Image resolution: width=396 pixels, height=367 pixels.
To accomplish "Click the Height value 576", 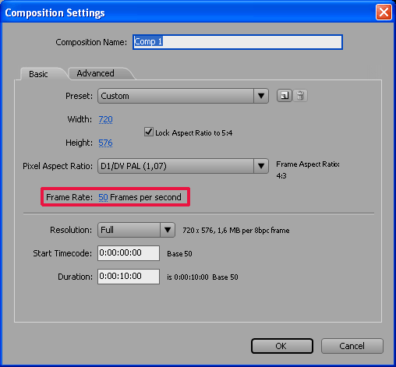I will (105, 143).
